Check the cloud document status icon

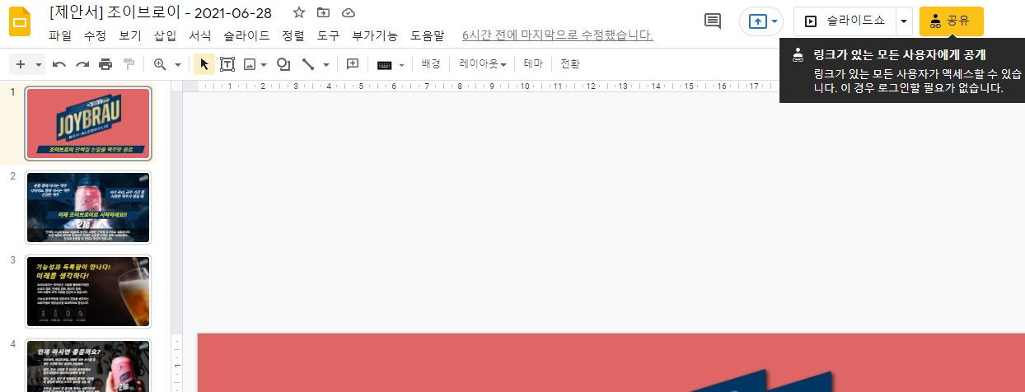click(x=348, y=12)
